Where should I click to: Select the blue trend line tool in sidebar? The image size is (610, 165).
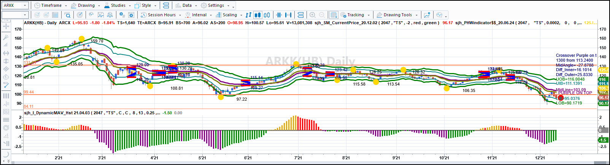6,85
